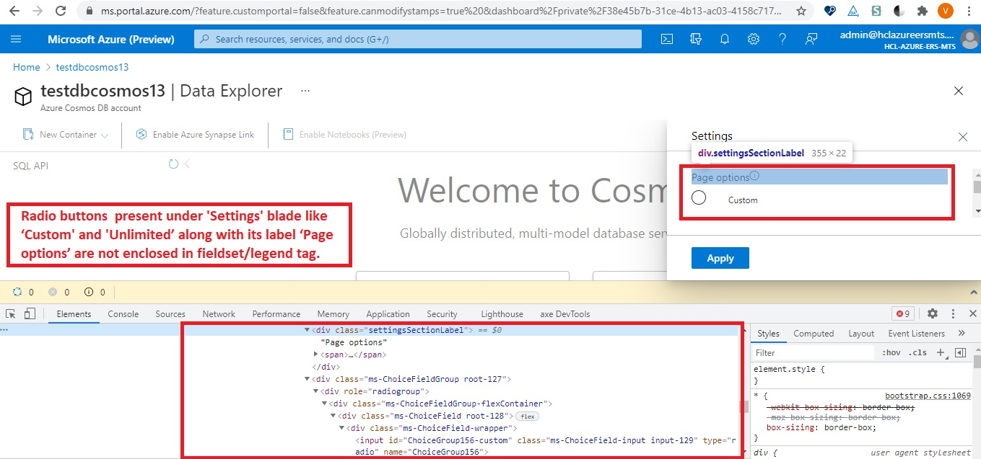Image resolution: width=981 pixels, height=459 pixels.
Task: Click the DevTools error count badge
Action: click(903, 313)
